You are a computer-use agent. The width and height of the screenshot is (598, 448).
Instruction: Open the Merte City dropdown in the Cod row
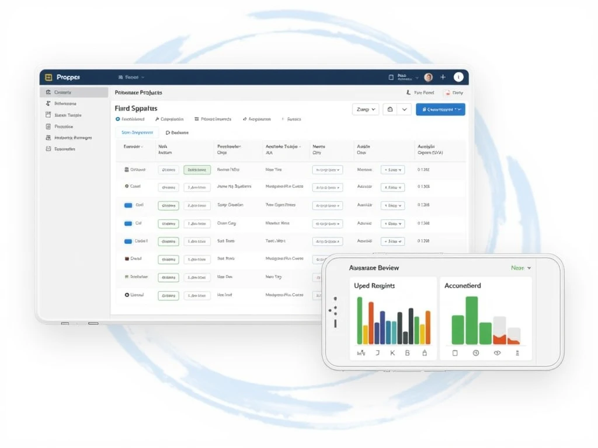click(x=328, y=206)
